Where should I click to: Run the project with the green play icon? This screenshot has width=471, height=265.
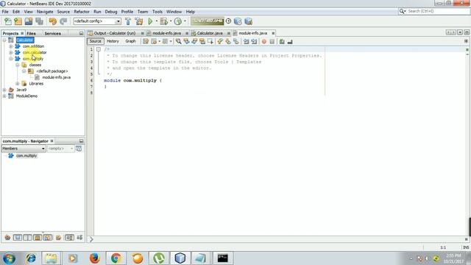150,21
